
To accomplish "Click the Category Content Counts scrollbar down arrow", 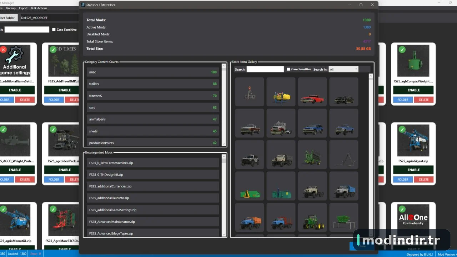I will point(224,144).
